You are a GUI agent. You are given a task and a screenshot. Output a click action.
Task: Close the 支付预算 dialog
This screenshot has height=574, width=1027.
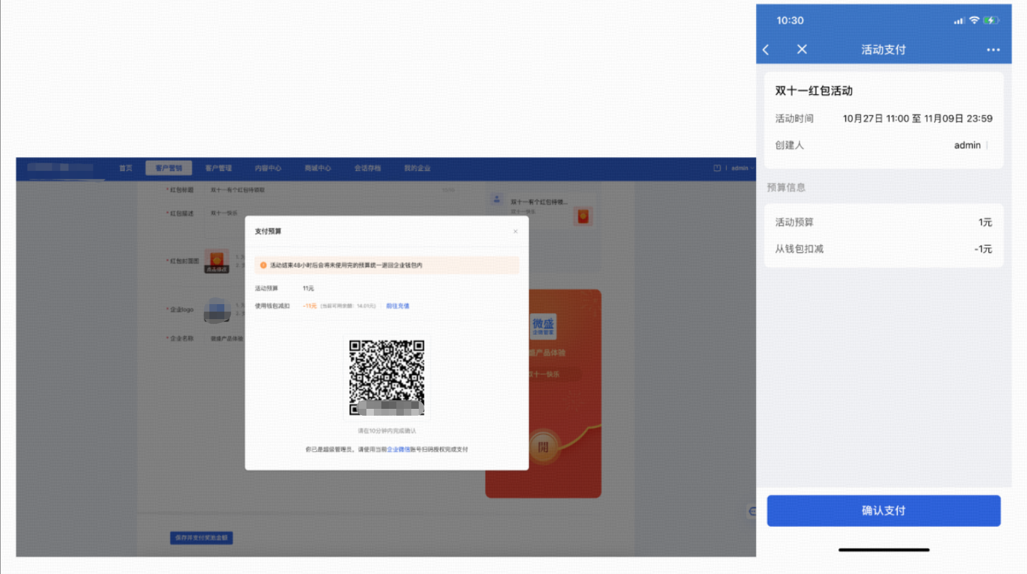[x=515, y=231]
